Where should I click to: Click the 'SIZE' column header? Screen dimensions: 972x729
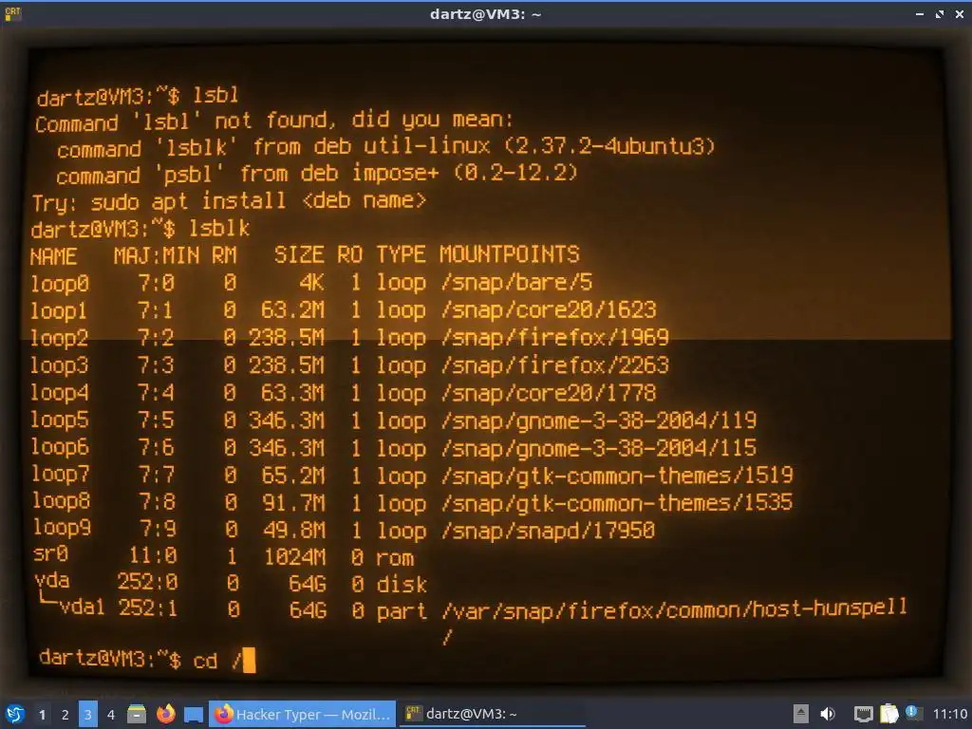click(299, 254)
